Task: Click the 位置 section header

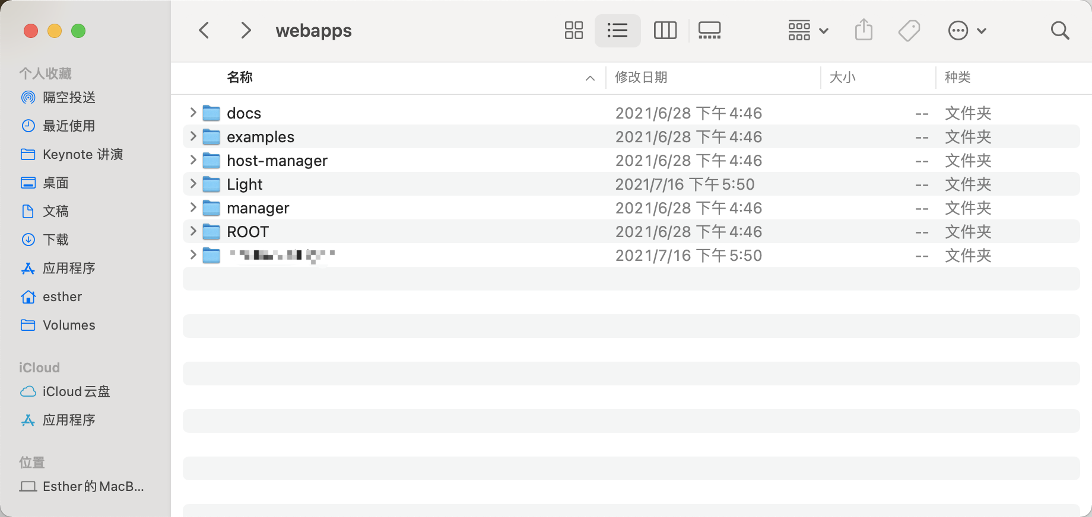Action: coord(32,462)
